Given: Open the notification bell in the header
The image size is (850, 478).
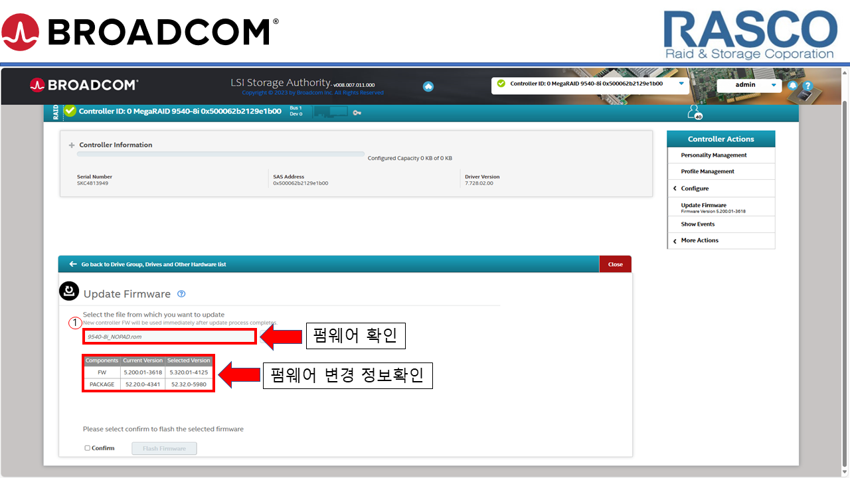Looking at the screenshot, I should pos(793,86).
